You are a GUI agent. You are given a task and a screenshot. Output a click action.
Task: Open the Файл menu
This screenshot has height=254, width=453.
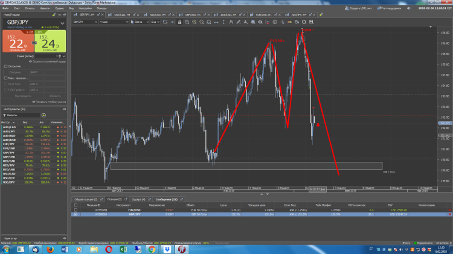point(5,8)
